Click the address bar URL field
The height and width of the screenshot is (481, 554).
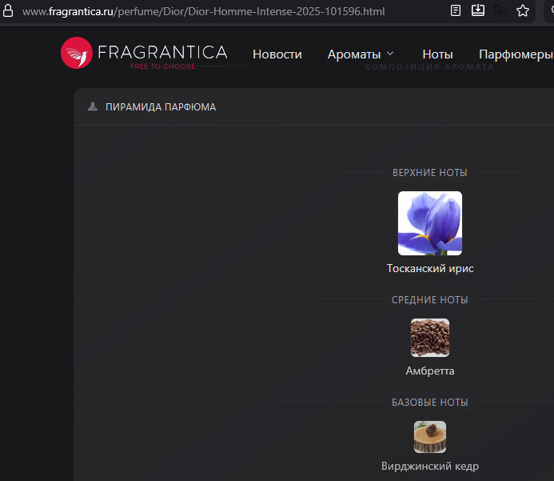[x=204, y=11]
